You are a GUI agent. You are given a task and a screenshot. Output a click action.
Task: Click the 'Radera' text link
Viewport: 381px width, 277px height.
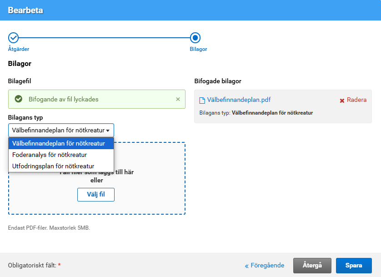pos(356,100)
